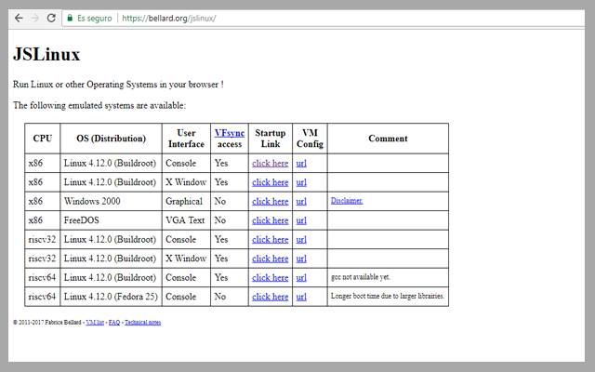
Task: Click the browser back arrow
Action: 20,18
